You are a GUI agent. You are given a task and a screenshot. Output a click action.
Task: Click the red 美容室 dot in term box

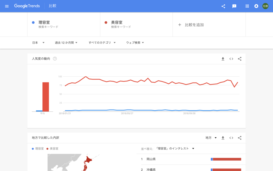tap(106, 22)
